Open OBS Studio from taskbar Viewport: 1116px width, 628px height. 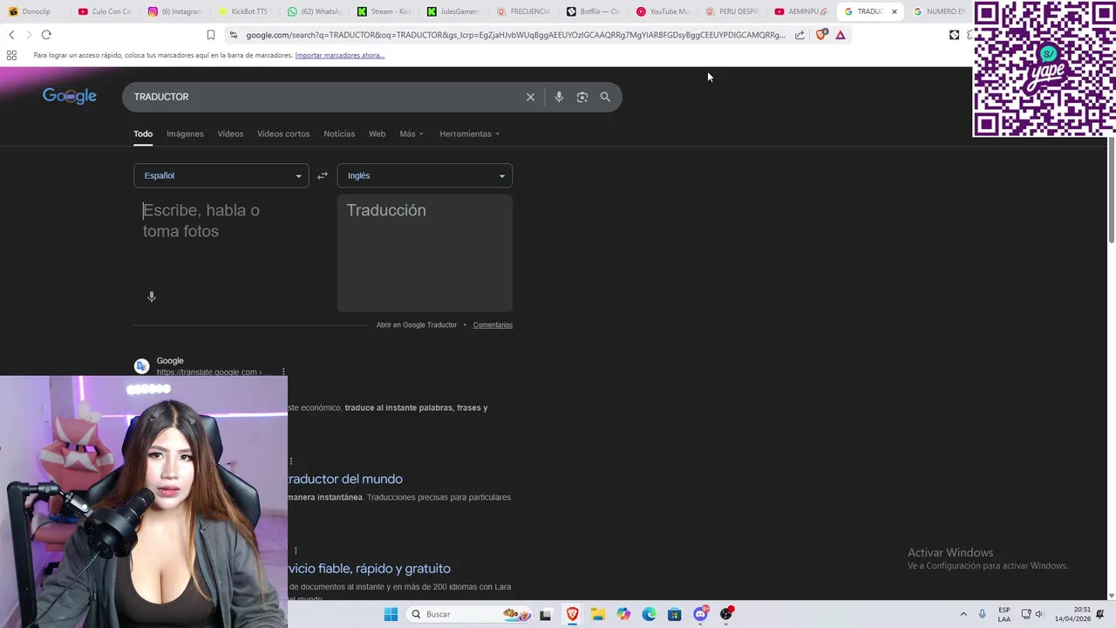coord(726,614)
